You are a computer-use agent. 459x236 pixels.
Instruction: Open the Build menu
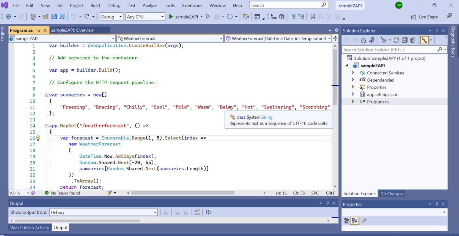95,5
